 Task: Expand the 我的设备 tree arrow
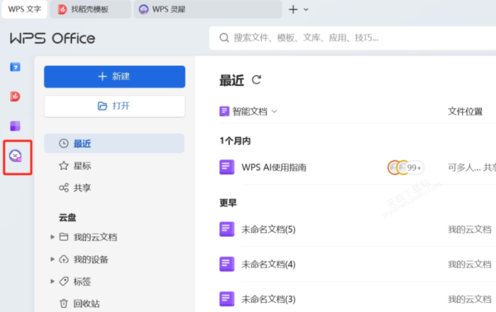[x=53, y=259]
